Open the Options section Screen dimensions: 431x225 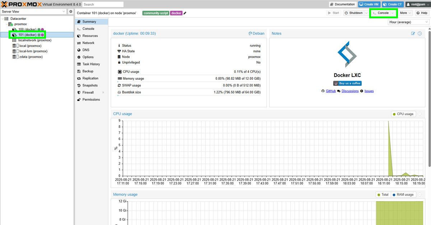pos(91,57)
